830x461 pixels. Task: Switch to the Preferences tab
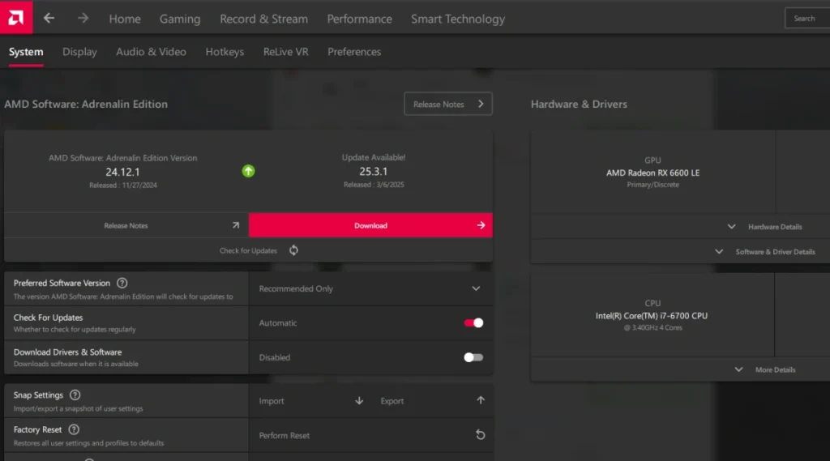click(x=354, y=52)
